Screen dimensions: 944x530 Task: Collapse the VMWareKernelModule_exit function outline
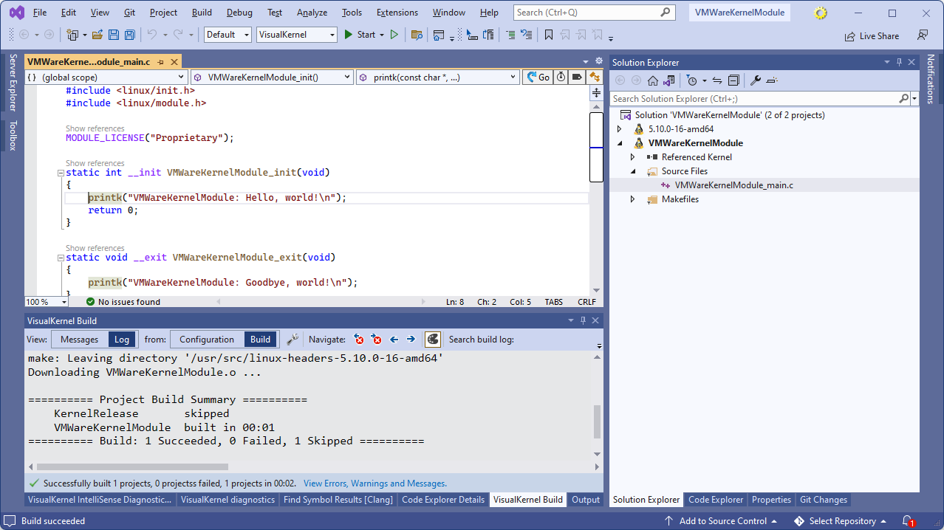[x=61, y=258]
